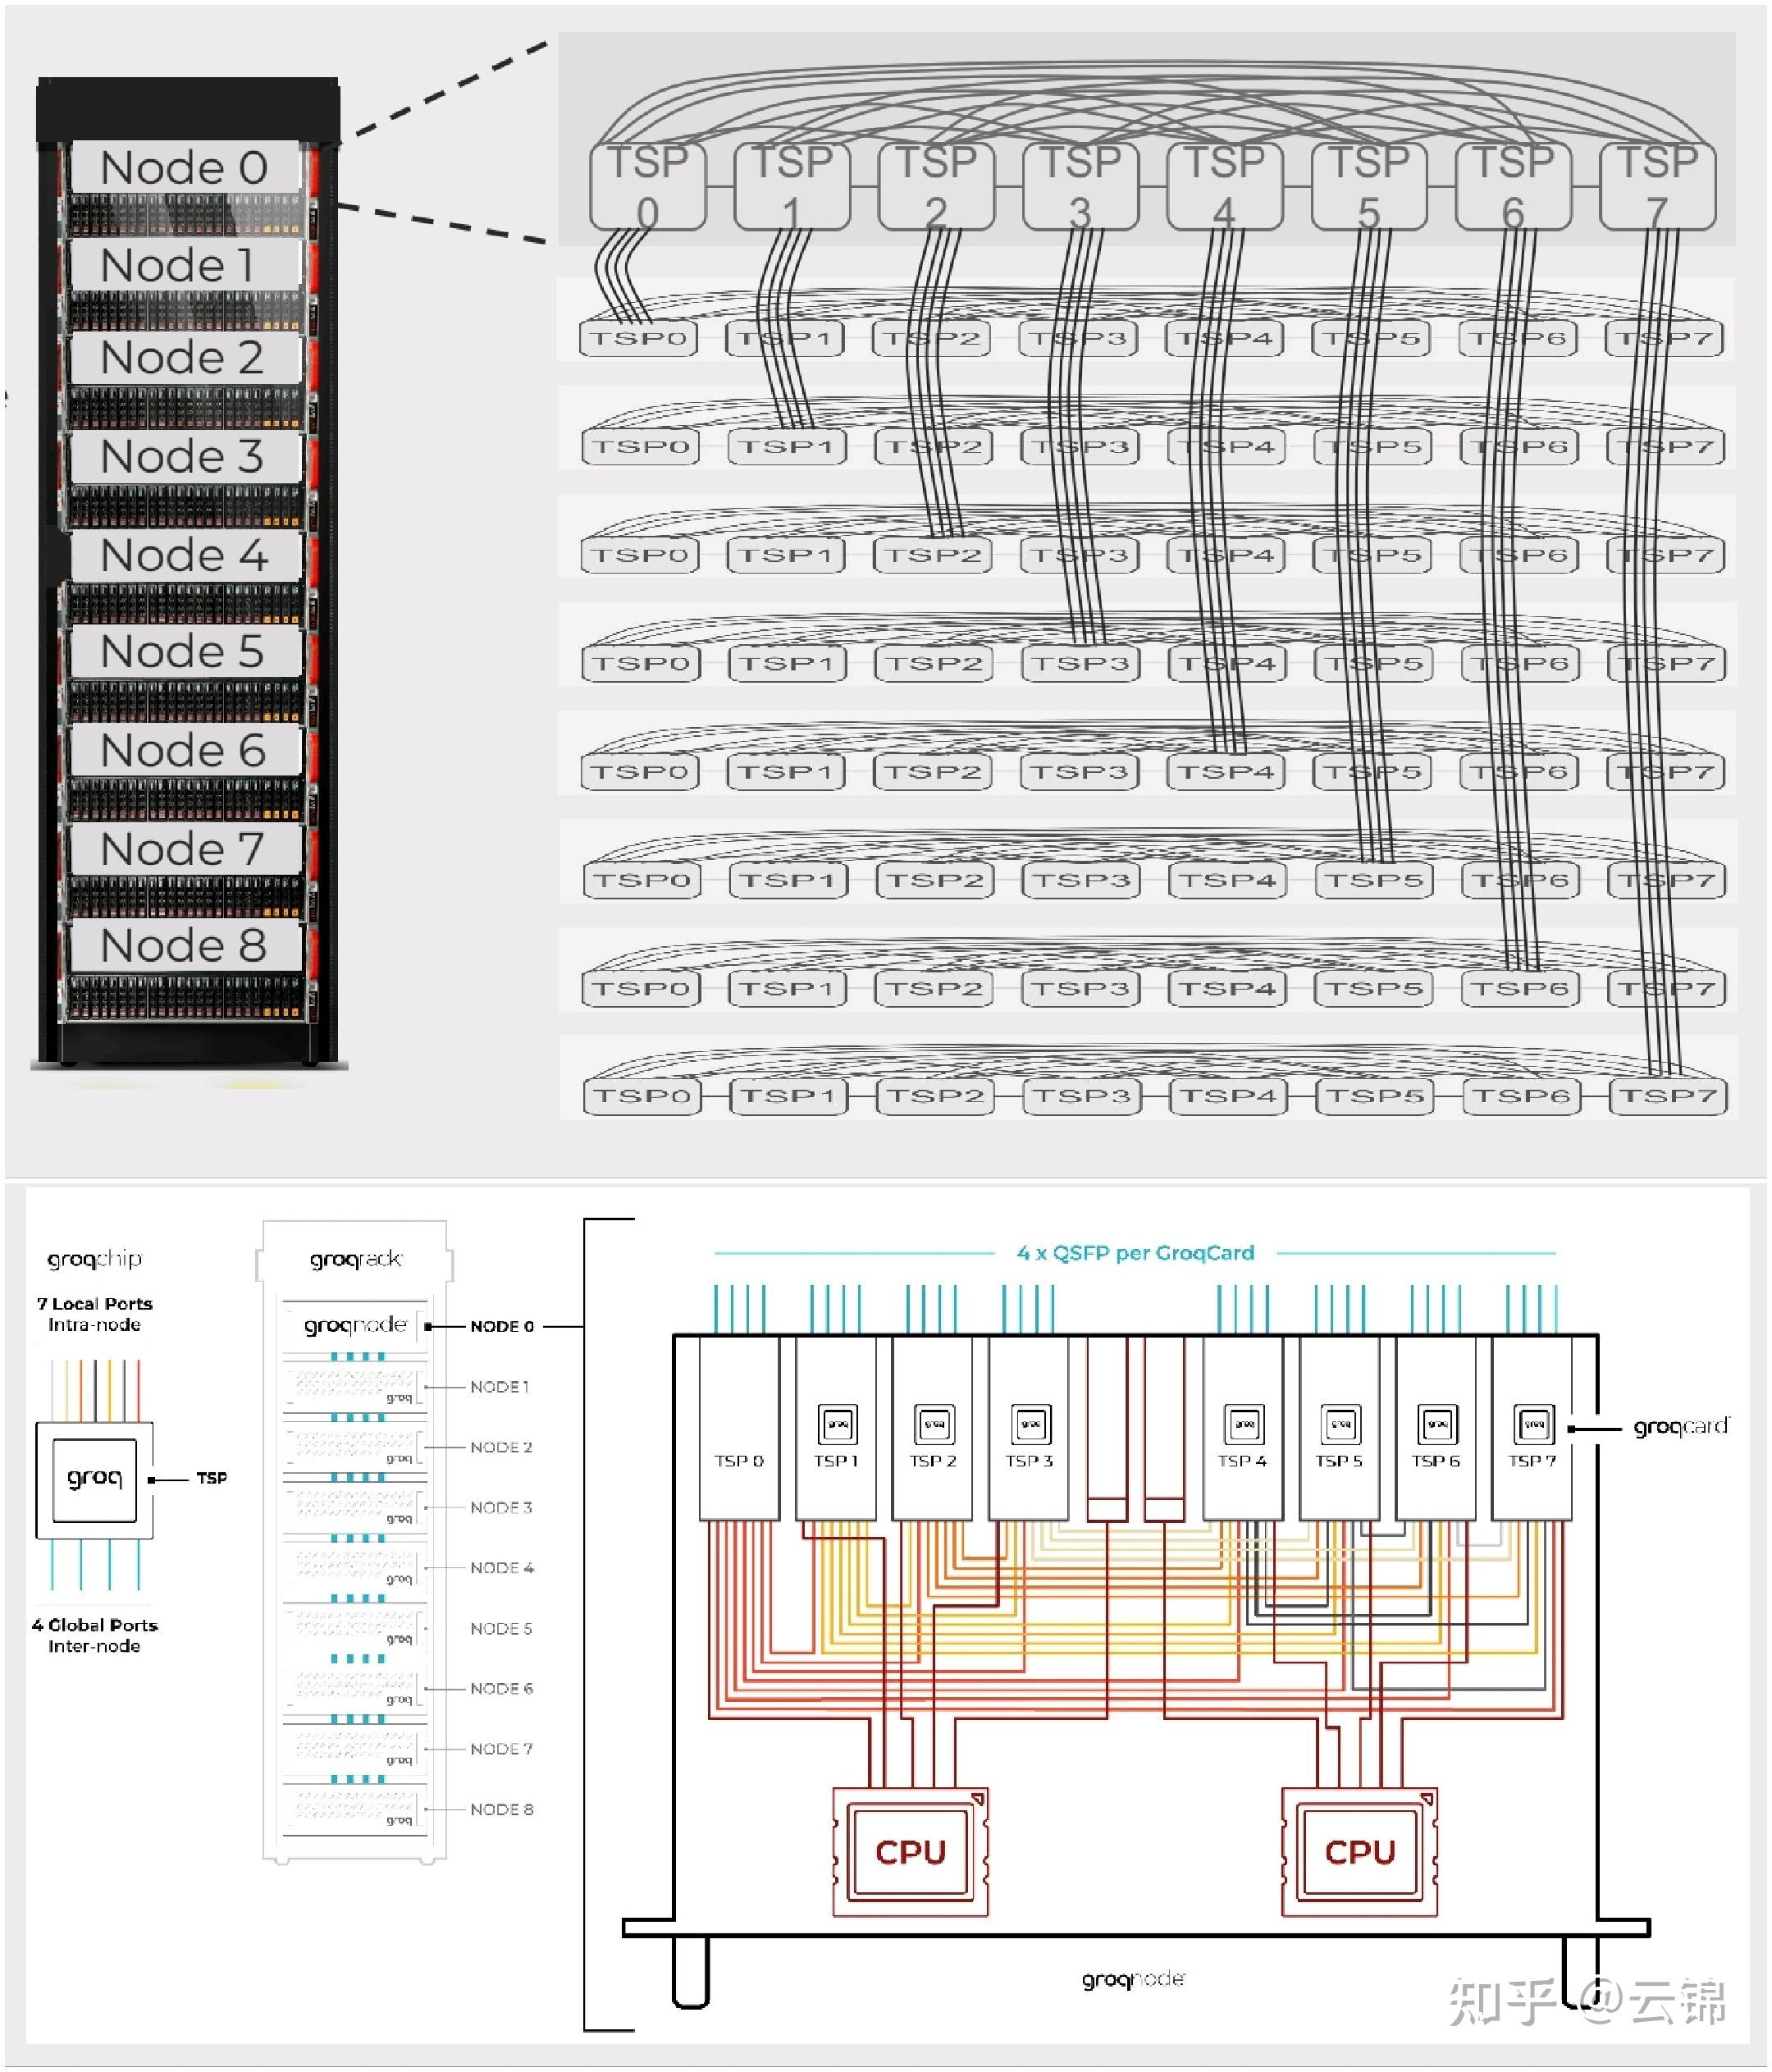Click the large TSP 7 box in the top row
This screenshot has height=2072, width=1772.
point(1658,186)
